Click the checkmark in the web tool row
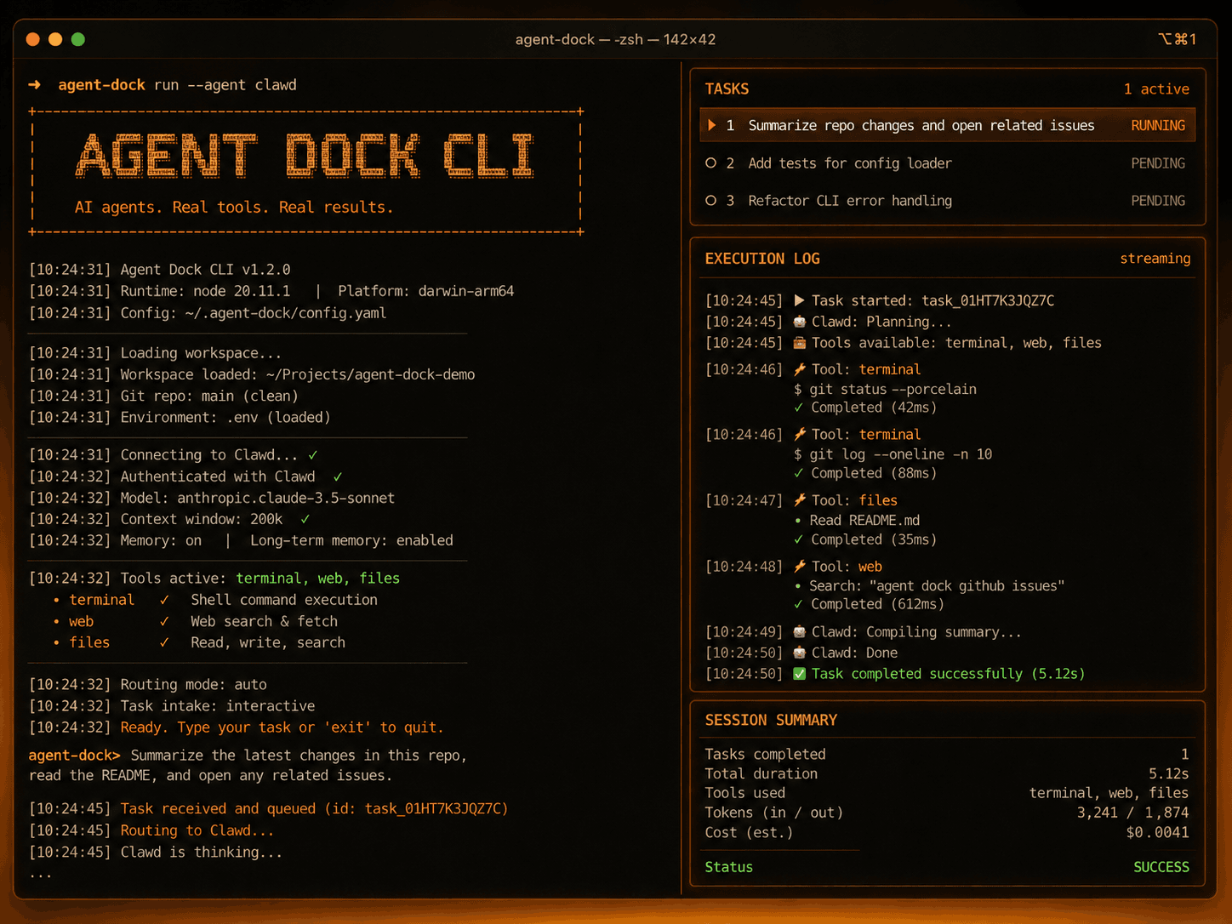This screenshot has height=924, width=1232. pyautogui.click(x=164, y=621)
